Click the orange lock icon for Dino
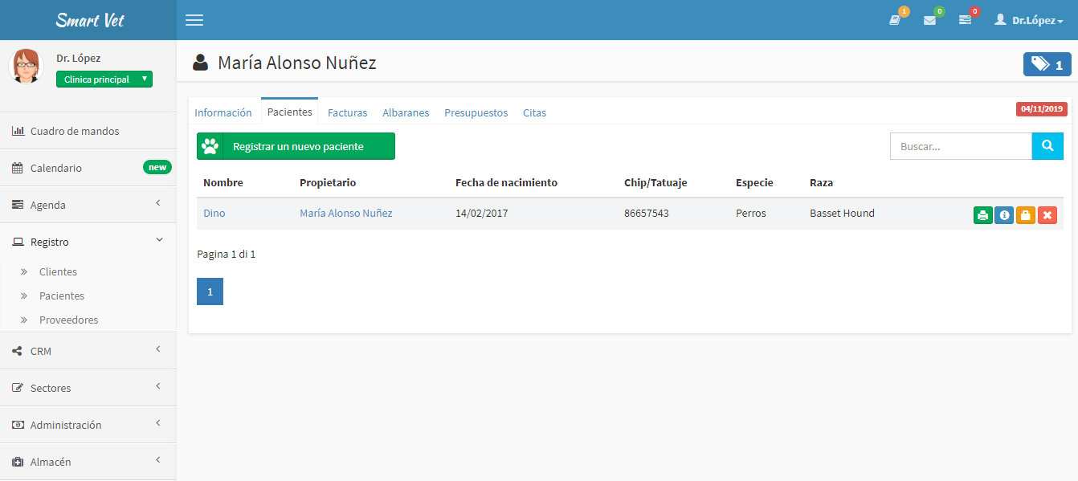 [x=1026, y=215]
